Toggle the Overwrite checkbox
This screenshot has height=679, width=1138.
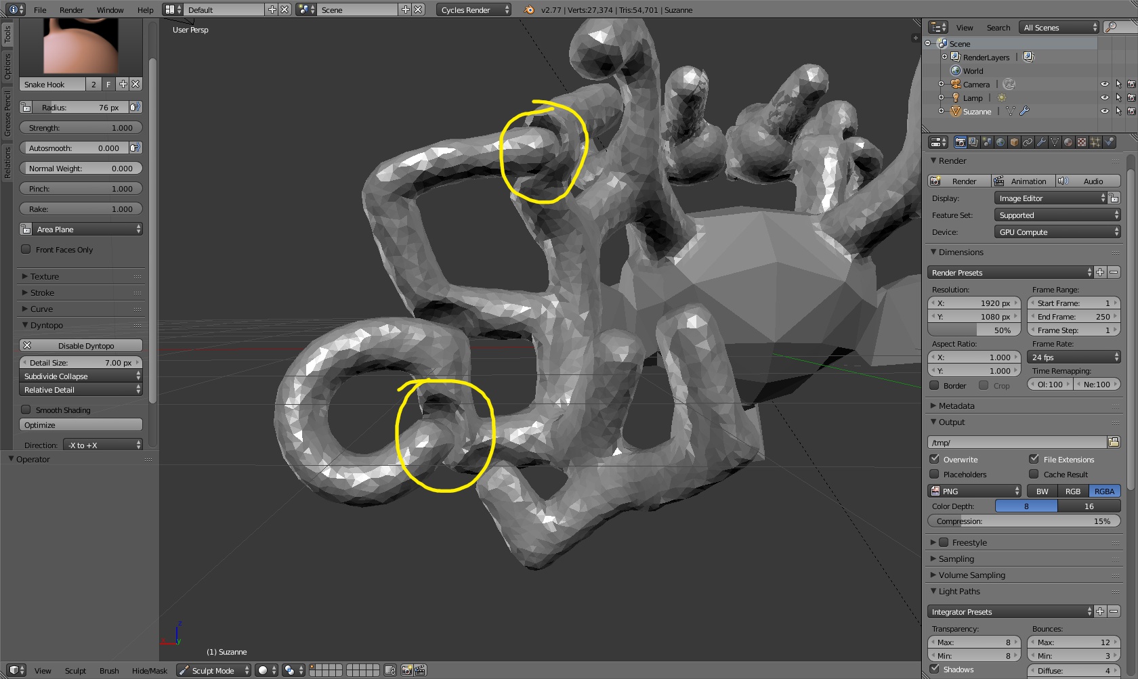point(935,459)
